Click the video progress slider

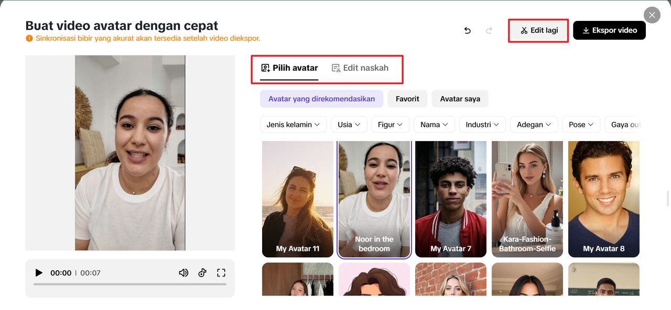(130, 284)
